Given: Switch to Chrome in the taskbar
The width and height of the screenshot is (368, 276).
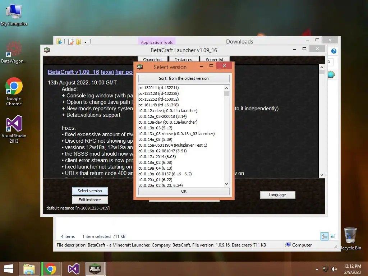Looking at the screenshot, I should pyautogui.click(x=51, y=269).
